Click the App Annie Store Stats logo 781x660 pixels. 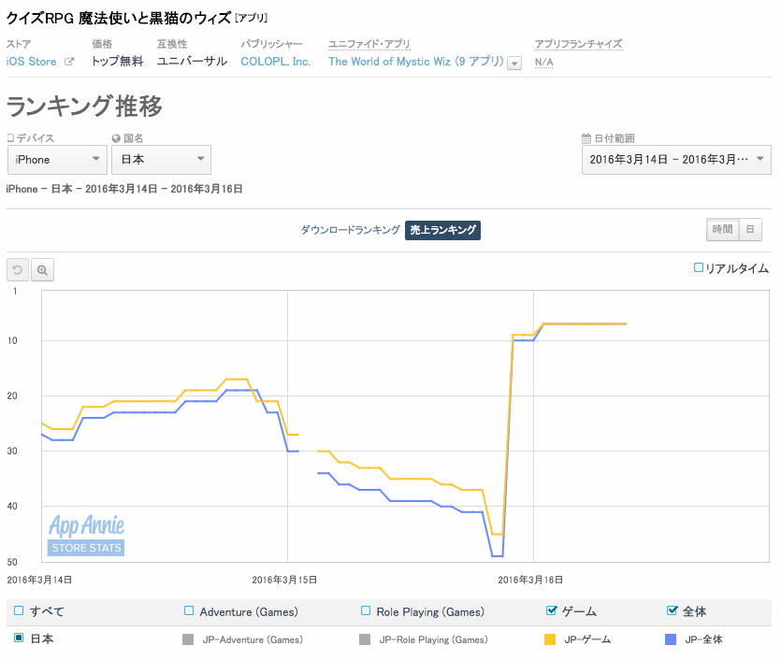point(86,534)
